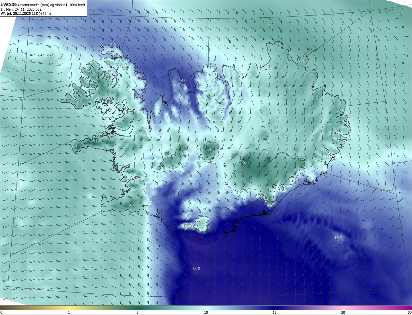Click the 14.0 value on the map
The width and height of the screenshot is (412, 315).
pyautogui.click(x=183, y=81)
